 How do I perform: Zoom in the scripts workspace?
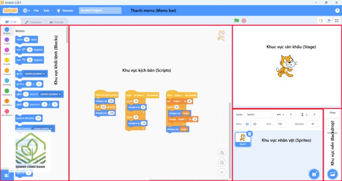pyautogui.click(x=221, y=153)
